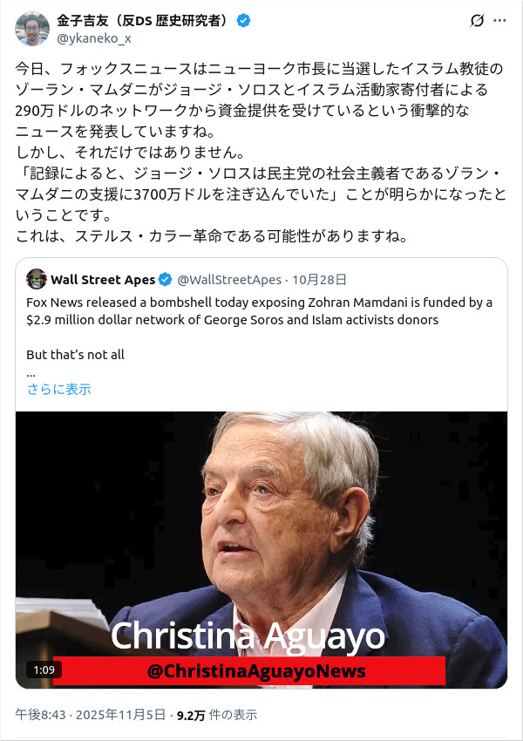Click the Christina Aguayo caption on video

248,636
